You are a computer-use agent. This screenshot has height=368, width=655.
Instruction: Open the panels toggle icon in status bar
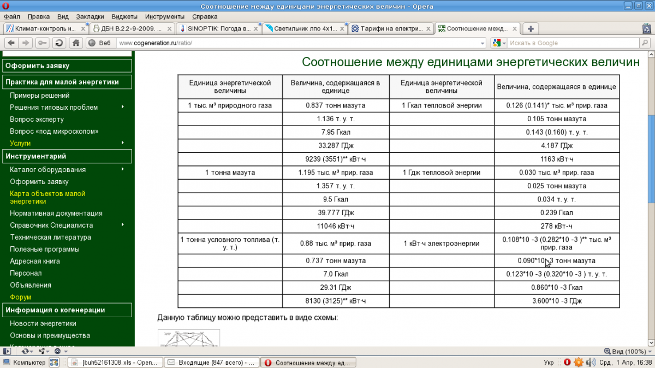(x=8, y=351)
